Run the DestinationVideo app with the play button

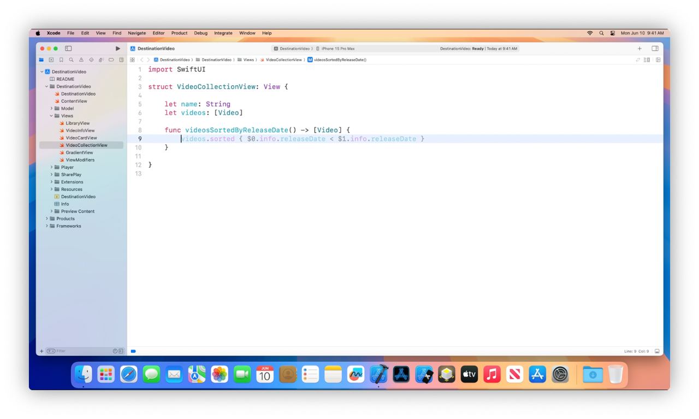pyautogui.click(x=117, y=48)
